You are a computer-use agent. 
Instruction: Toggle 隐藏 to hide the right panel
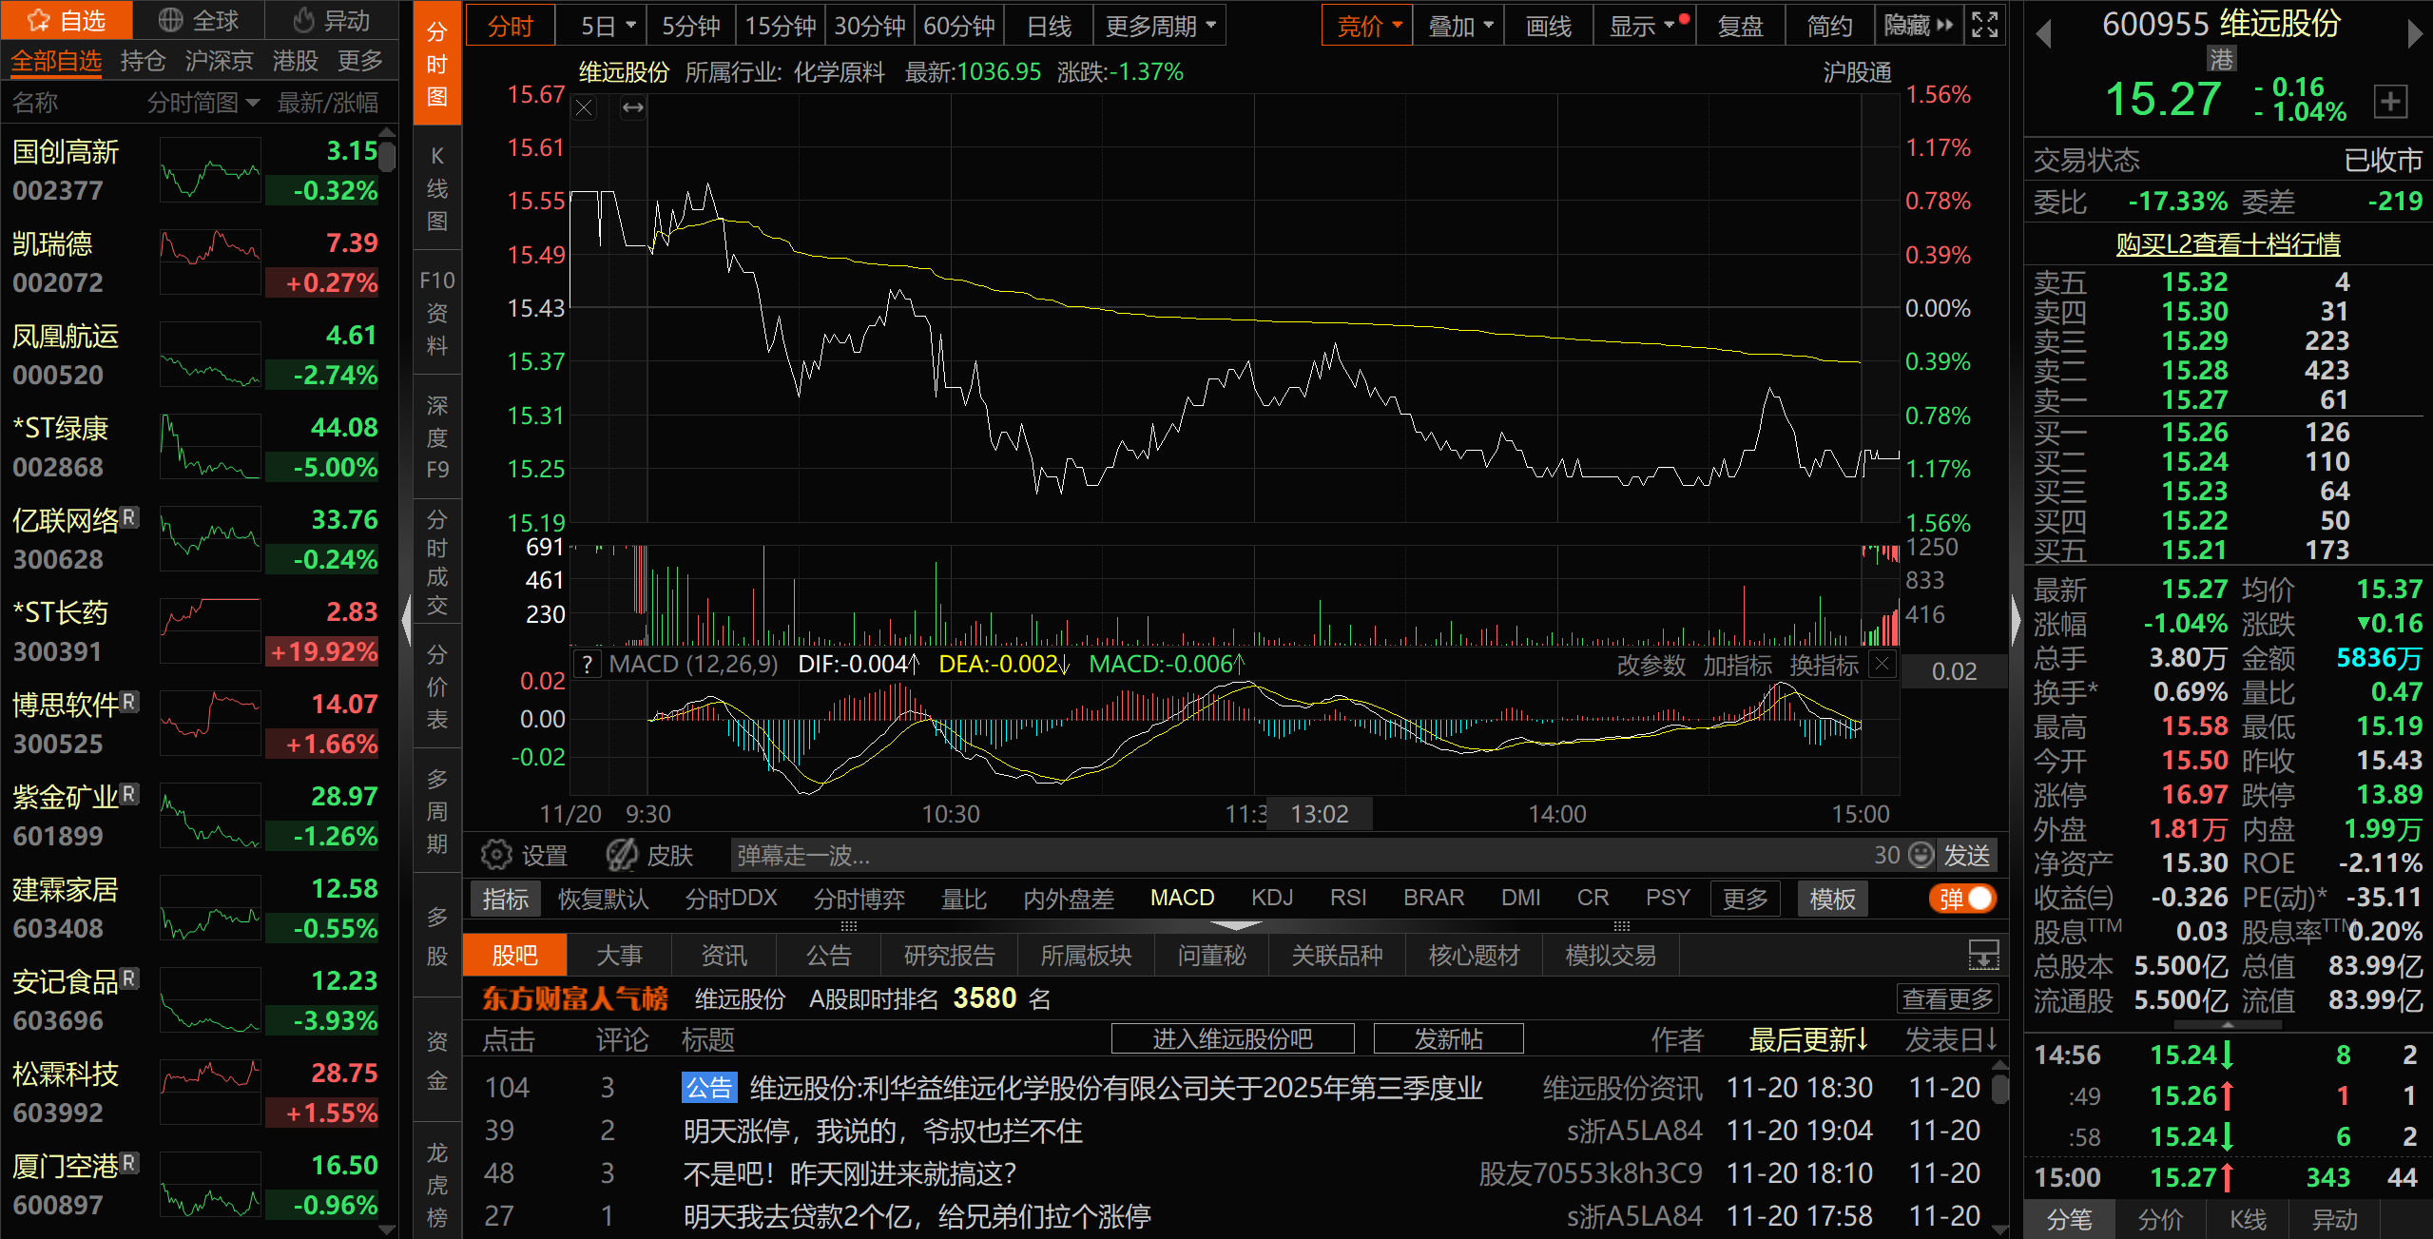[x=1919, y=26]
